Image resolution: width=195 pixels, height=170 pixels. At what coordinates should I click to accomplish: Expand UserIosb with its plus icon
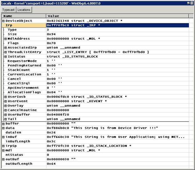[5, 97]
